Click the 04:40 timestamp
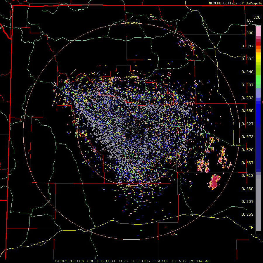263x263 pixels. (204, 261)
